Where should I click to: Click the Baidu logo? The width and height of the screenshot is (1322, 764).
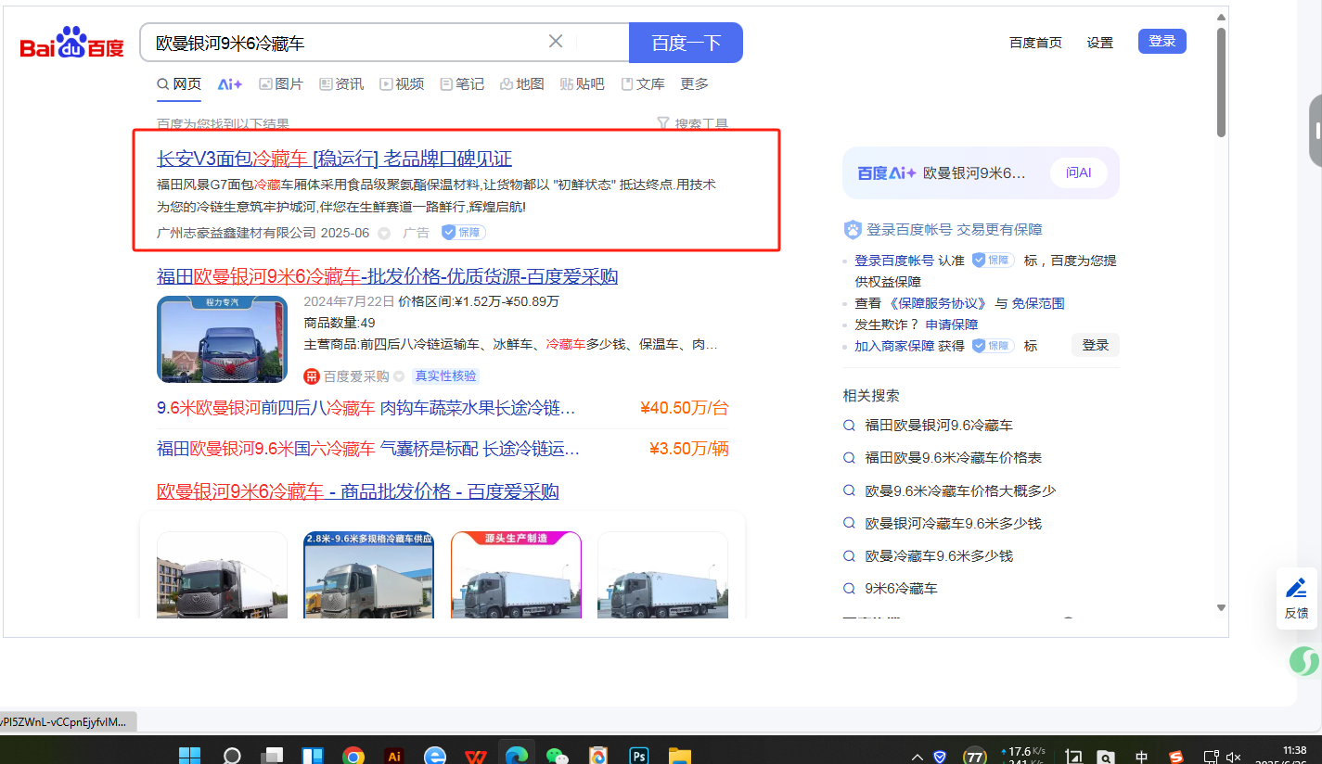pyautogui.click(x=71, y=45)
